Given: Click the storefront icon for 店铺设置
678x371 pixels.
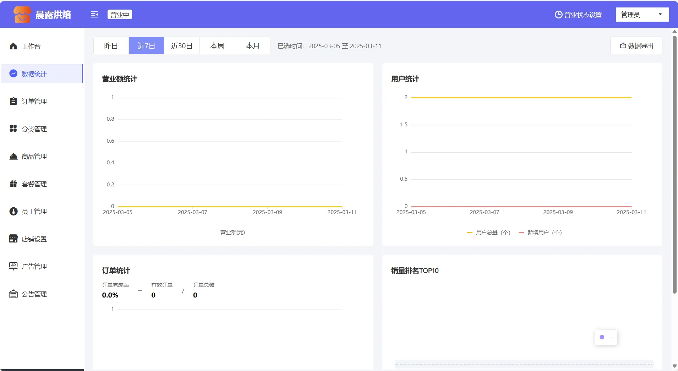Looking at the screenshot, I should tap(13, 239).
